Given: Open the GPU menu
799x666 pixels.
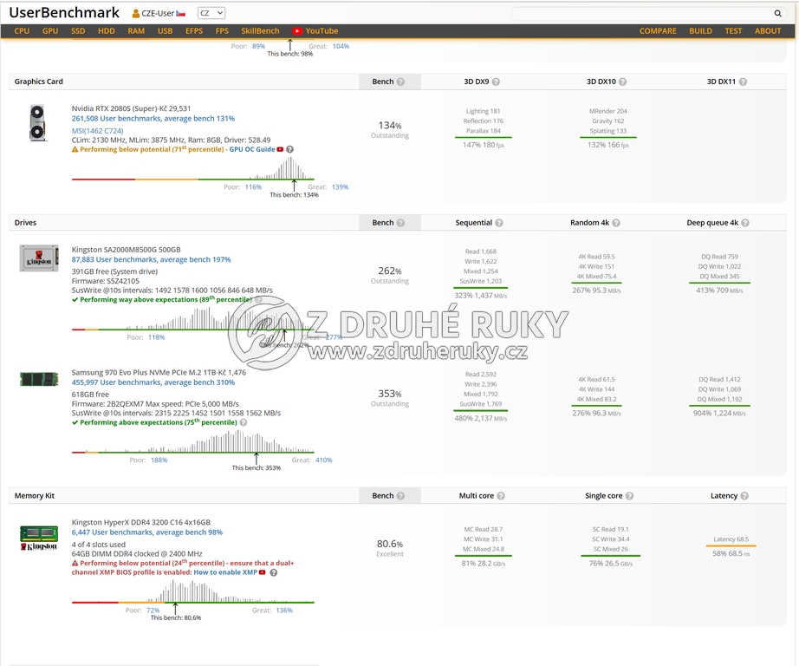Looking at the screenshot, I should pos(50,31).
